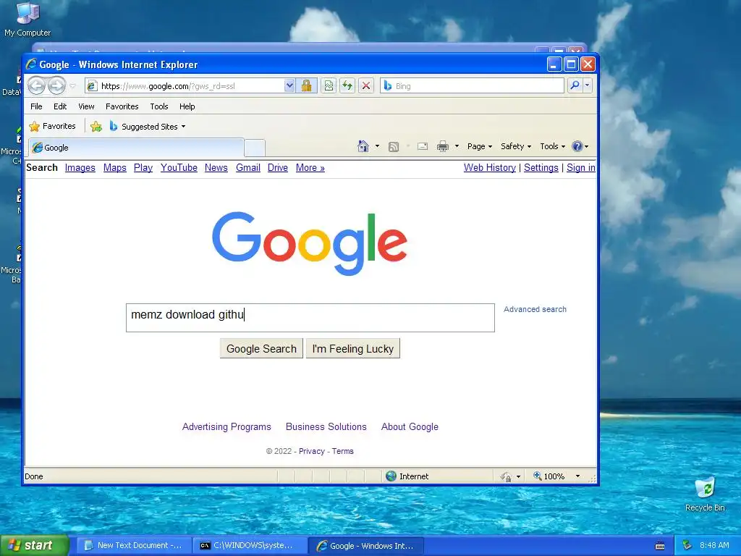Click the Read Mail envelope icon

pyautogui.click(x=423, y=146)
